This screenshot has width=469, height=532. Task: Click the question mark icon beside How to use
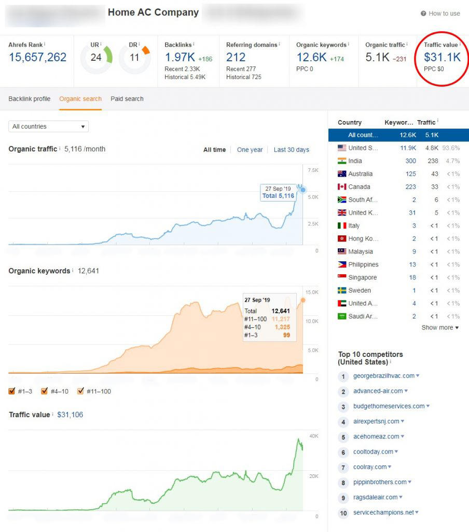[423, 14]
